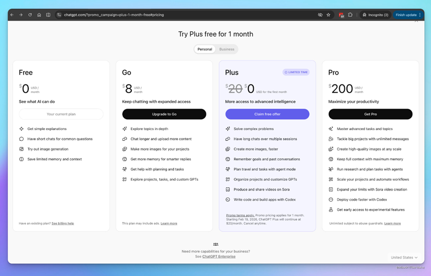Select the Personal plans toggle

coord(205,49)
